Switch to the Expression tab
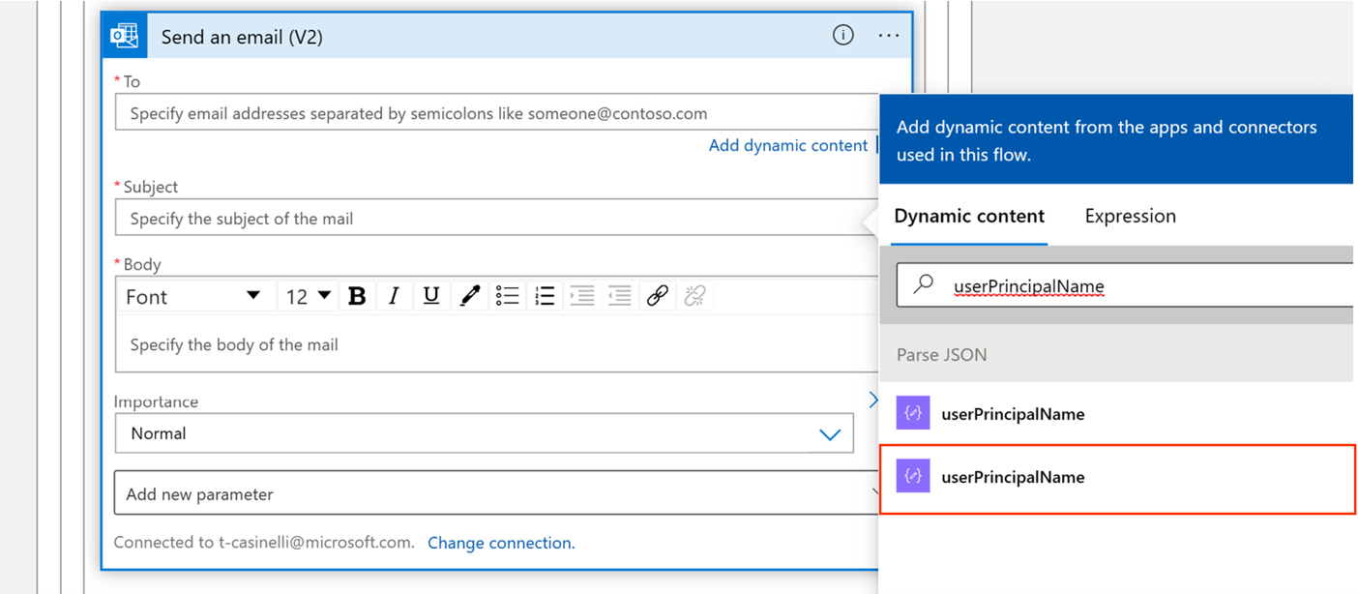 (1130, 216)
